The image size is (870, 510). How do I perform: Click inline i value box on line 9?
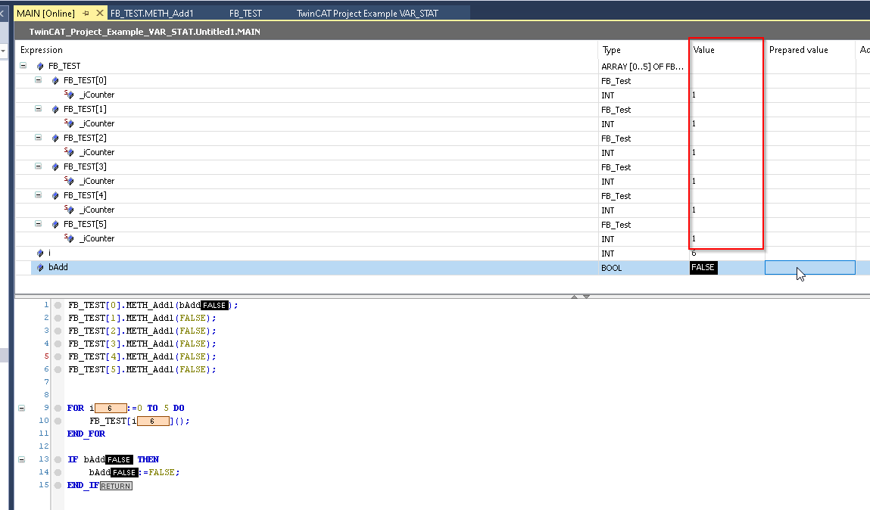[111, 408]
